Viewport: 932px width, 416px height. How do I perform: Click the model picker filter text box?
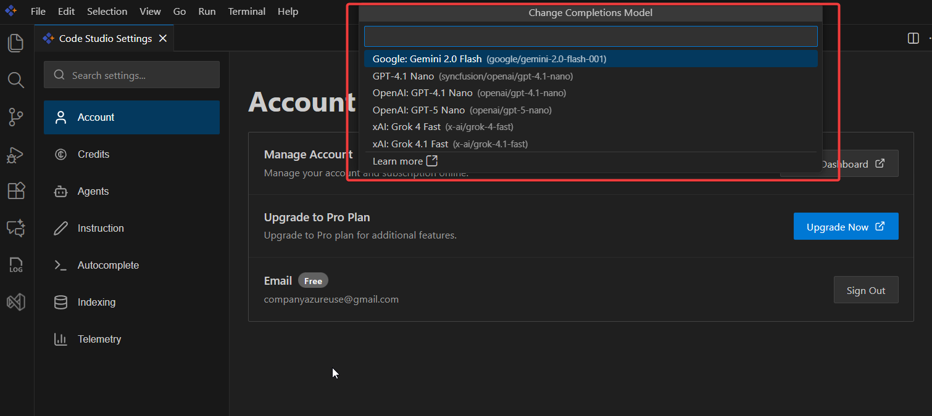590,36
